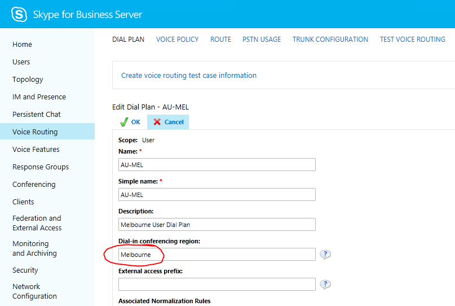Open Federation and External Access section
This screenshot has height=306, width=455.
(x=37, y=223)
